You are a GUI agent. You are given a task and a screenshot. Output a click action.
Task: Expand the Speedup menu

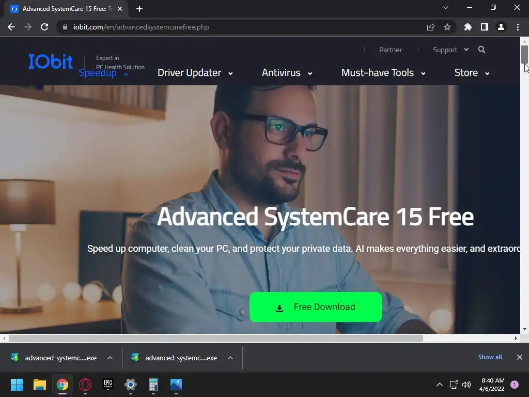tap(103, 73)
